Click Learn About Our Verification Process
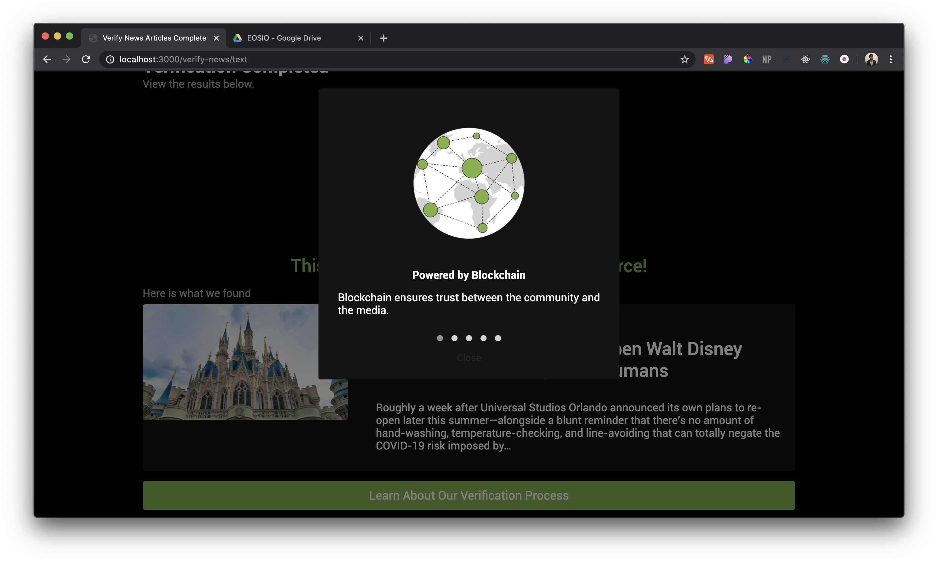Viewport: 938px width, 562px height. (x=469, y=495)
